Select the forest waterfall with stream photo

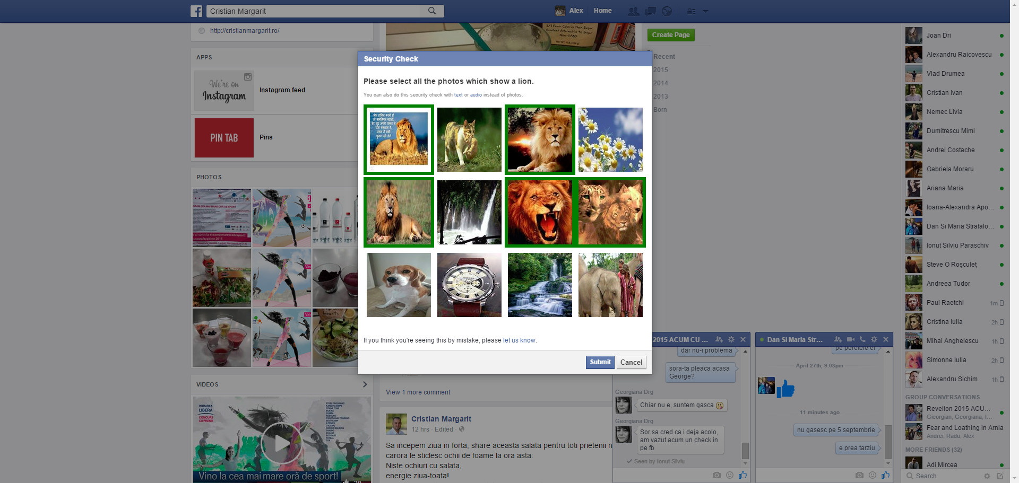[x=540, y=285]
